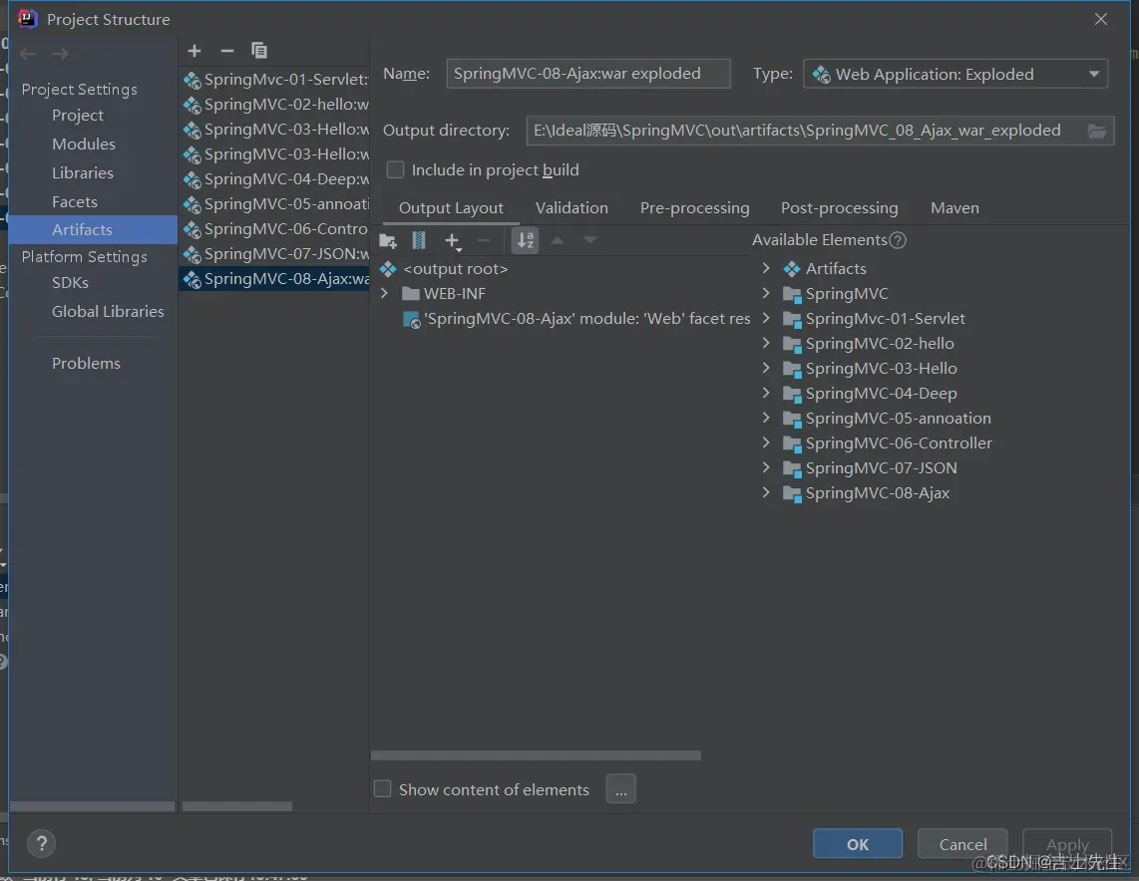Expand the WEB-INF folder node
The width and height of the screenshot is (1139, 881).
pyautogui.click(x=384, y=294)
